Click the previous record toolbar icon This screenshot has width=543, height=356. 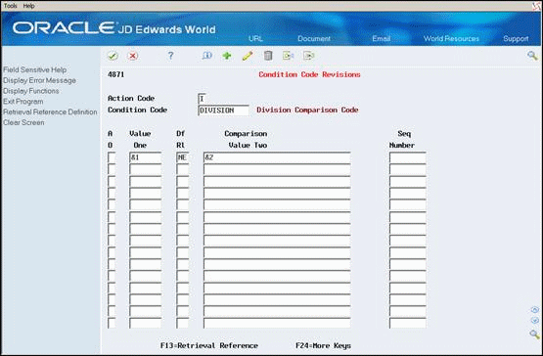click(x=288, y=56)
